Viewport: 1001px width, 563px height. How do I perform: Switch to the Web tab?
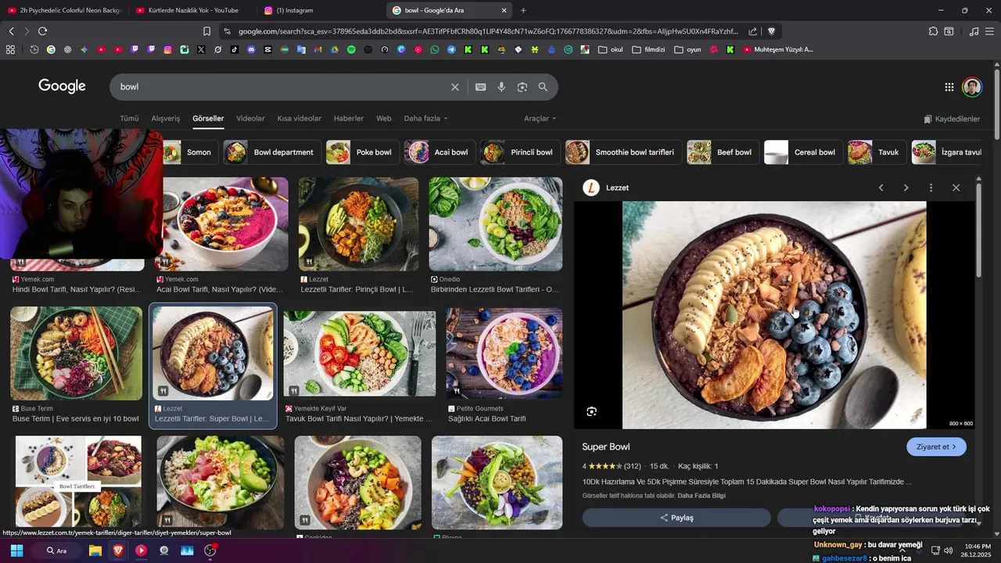click(x=384, y=118)
